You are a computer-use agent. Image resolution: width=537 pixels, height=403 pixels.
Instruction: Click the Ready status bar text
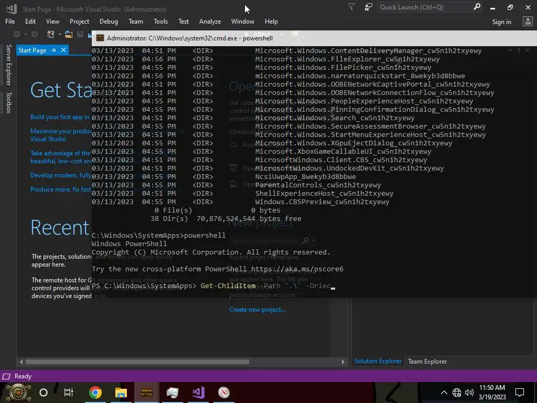(23, 376)
